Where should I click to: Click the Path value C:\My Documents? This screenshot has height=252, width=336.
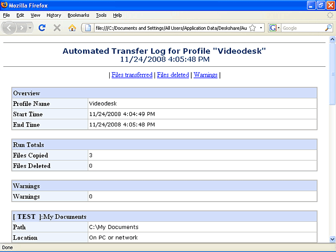tap(114, 227)
